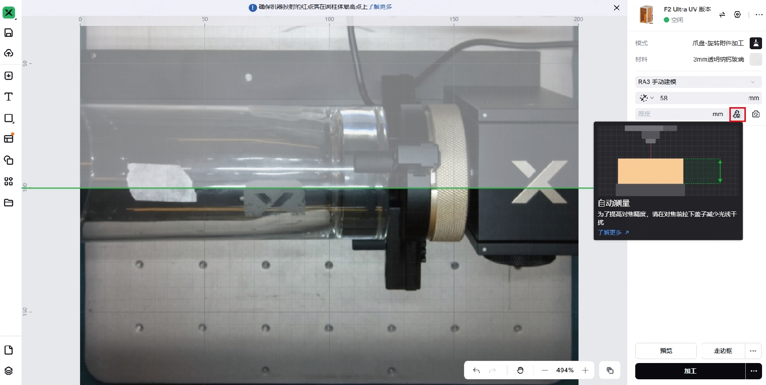Open the apps grid icon
The image size is (766, 385).
[9, 182]
